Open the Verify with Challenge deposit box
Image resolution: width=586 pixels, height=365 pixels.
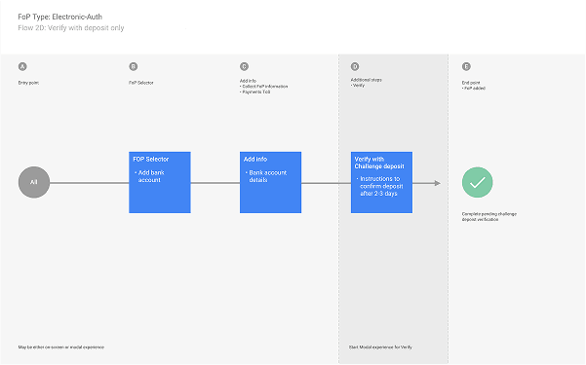pos(381,183)
